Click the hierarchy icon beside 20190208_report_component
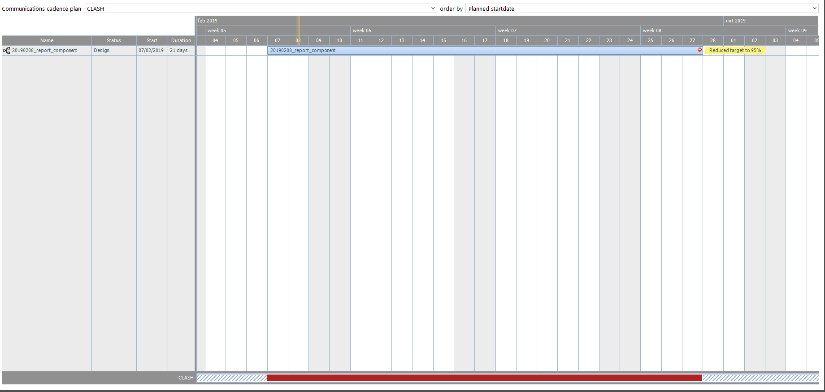Image resolution: width=825 pixels, height=392 pixels. [6, 51]
